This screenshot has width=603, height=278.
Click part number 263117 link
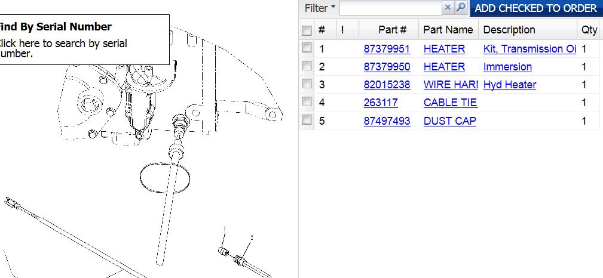tap(381, 103)
